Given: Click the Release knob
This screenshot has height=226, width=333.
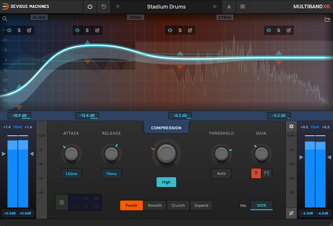Looking at the screenshot, I should [111, 154].
